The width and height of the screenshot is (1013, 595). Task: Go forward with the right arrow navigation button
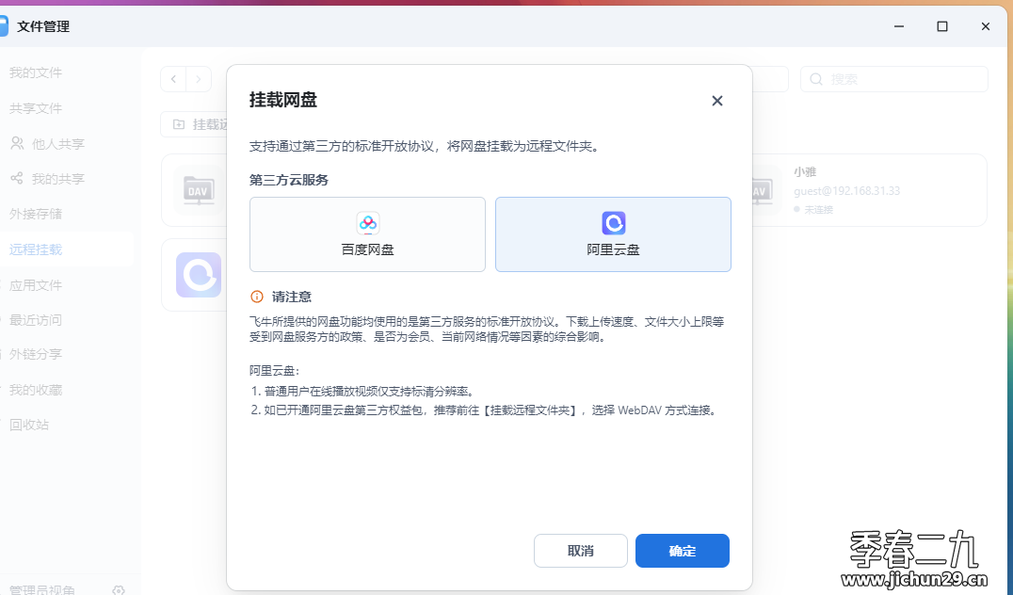pyautogui.click(x=199, y=79)
